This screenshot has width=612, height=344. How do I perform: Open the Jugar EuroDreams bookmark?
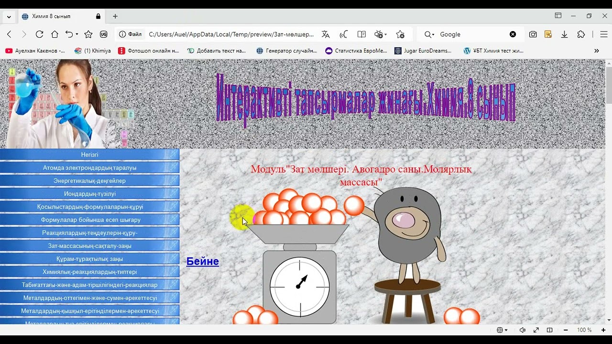423,51
